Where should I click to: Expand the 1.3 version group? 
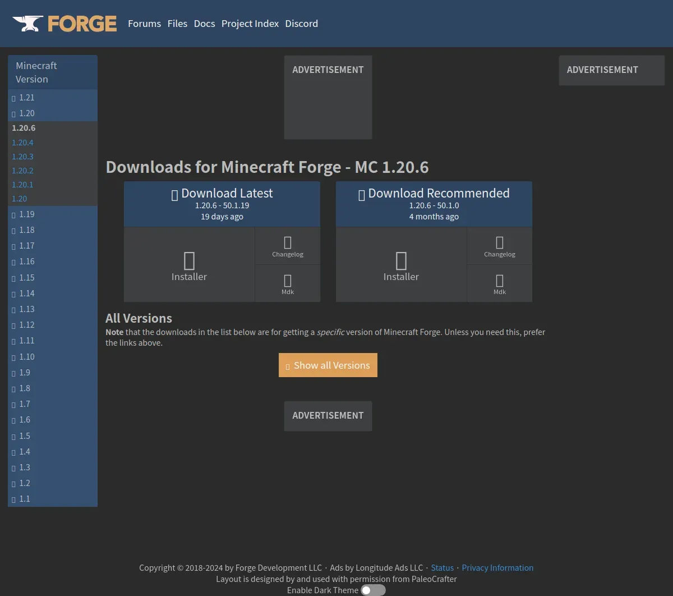click(x=53, y=467)
